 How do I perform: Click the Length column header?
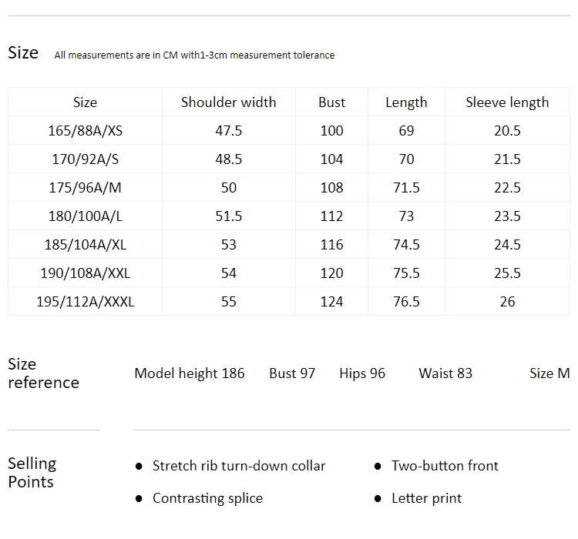(x=406, y=102)
